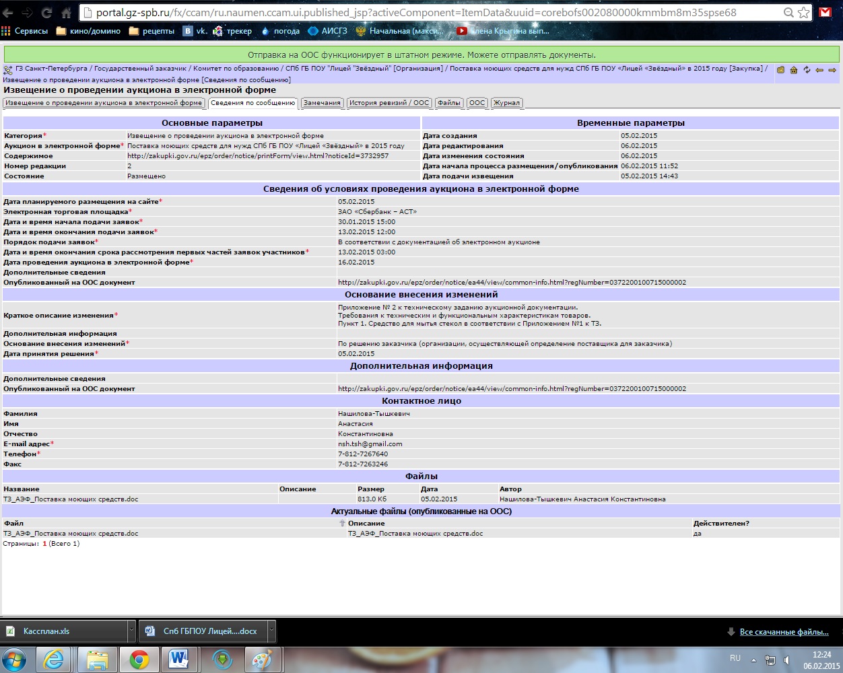This screenshot has width=843, height=673.
Task: Open the История ревизий / ООС tab
Action: 389,103
